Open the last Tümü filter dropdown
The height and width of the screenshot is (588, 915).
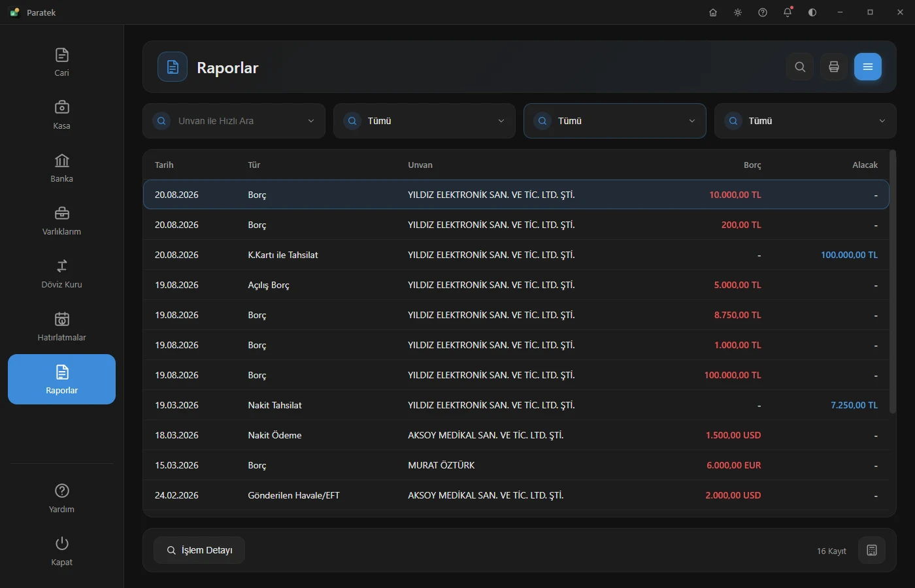click(805, 121)
